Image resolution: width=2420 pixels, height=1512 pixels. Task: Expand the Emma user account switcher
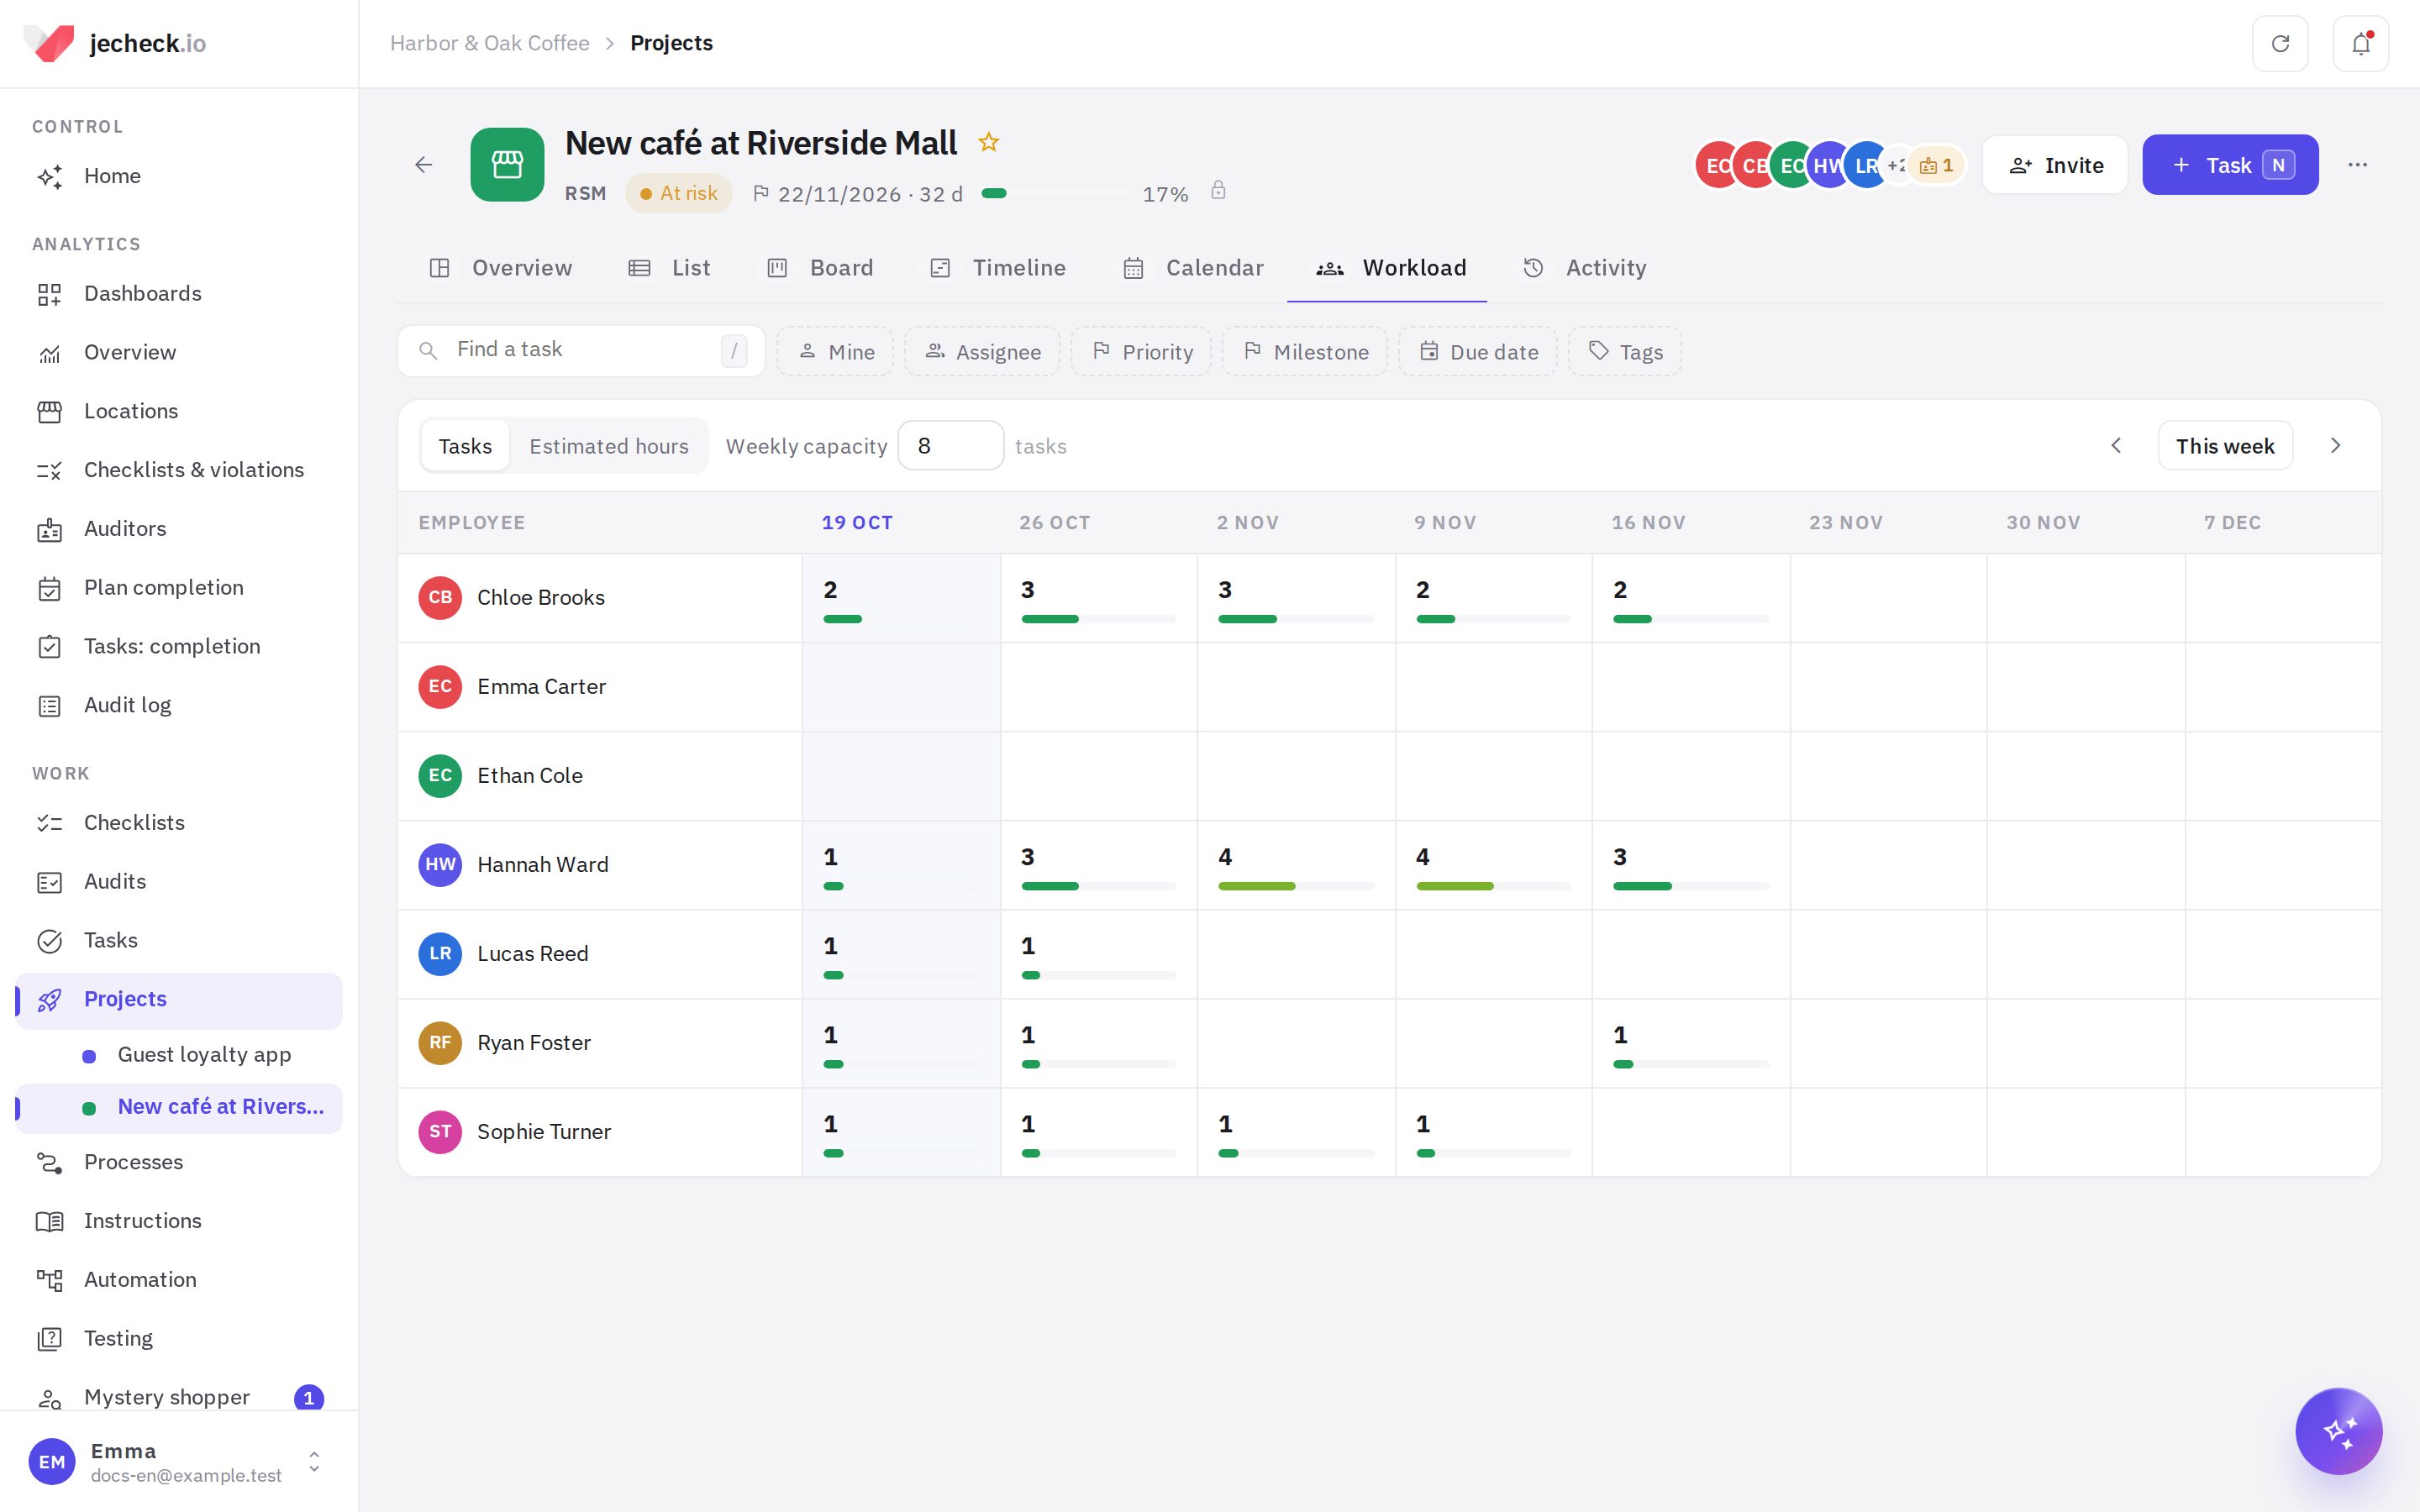pos(314,1462)
